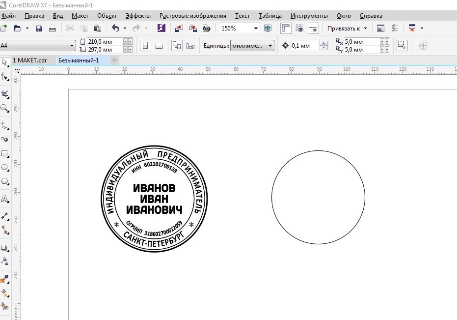Activate the Zoom magnifier tool
This screenshot has width=457, height=320.
5,108
